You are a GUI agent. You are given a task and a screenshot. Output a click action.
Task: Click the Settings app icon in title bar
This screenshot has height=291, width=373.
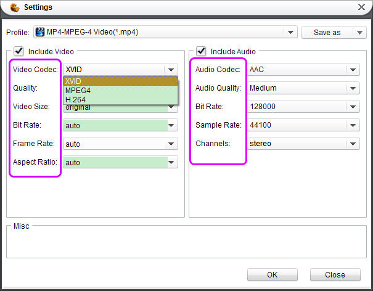15,7
